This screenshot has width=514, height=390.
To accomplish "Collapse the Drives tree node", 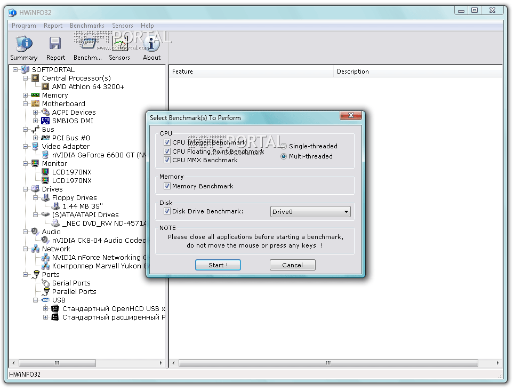I will pyautogui.click(x=25, y=189).
